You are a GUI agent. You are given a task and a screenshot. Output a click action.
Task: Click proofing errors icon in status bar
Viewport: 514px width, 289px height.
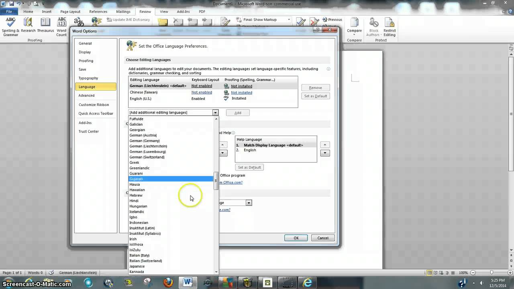click(51, 273)
